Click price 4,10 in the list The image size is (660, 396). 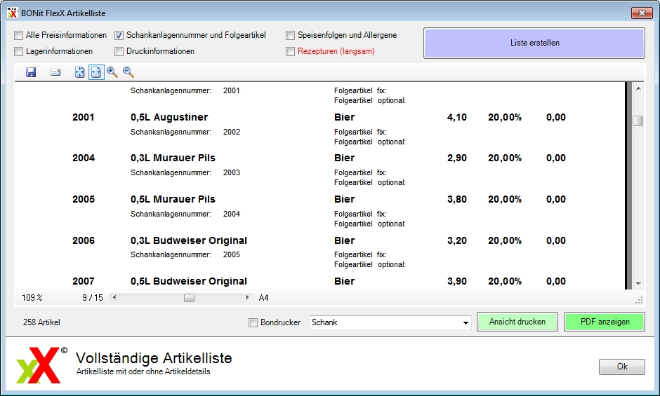pyautogui.click(x=456, y=117)
